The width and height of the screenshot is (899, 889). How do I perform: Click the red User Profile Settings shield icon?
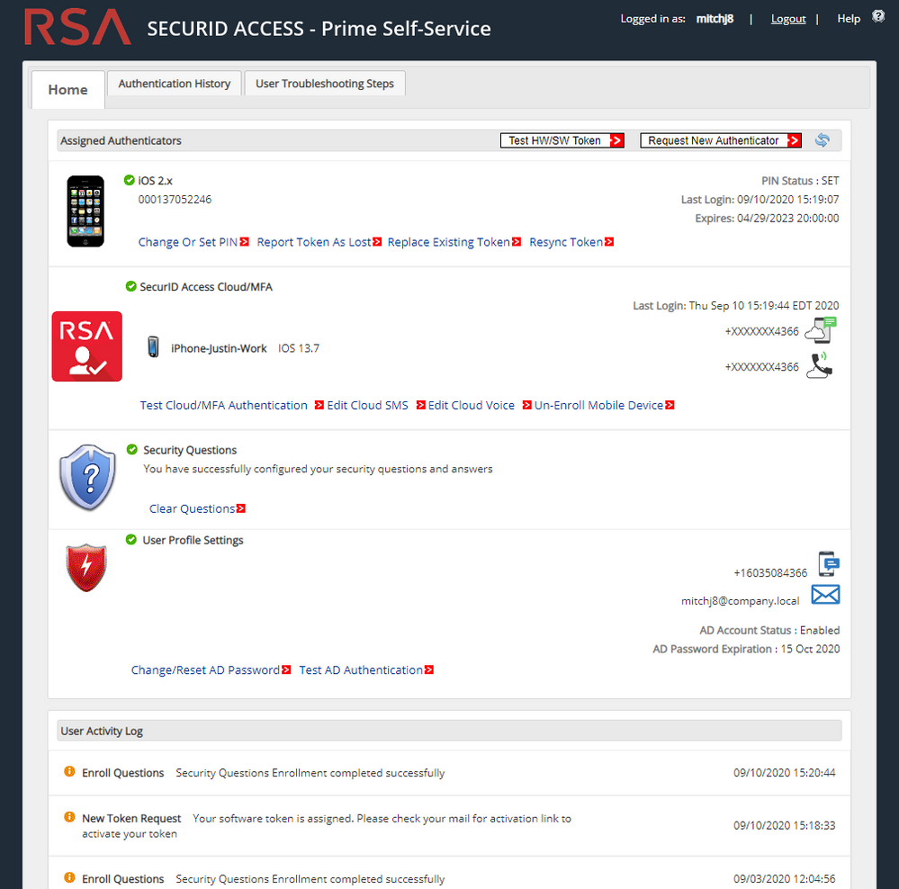pyautogui.click(x=85, y=568)
